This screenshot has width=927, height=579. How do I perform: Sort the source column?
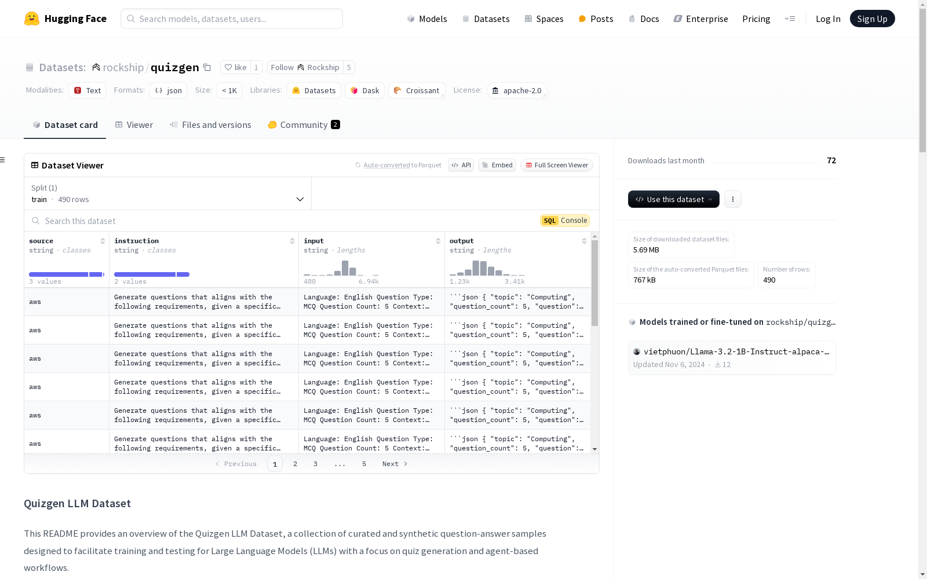coord(103,241)
